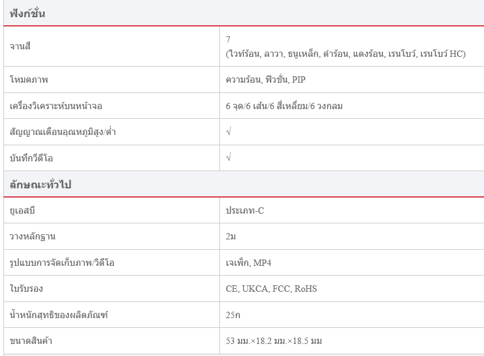Click the palette list starting with ไวท์ร้อน
The height and width of the screenshot is (356, 484).
[346, 54]
